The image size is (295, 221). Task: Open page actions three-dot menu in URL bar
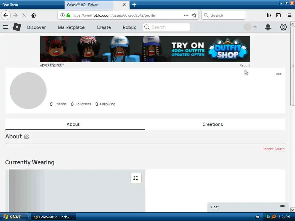pos(186,15)
